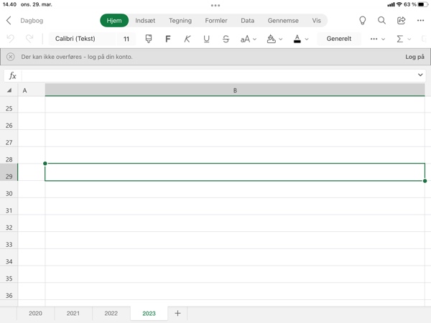Switch to the Hjem tab
Screen dimensions: 431x323
[114, 21]
